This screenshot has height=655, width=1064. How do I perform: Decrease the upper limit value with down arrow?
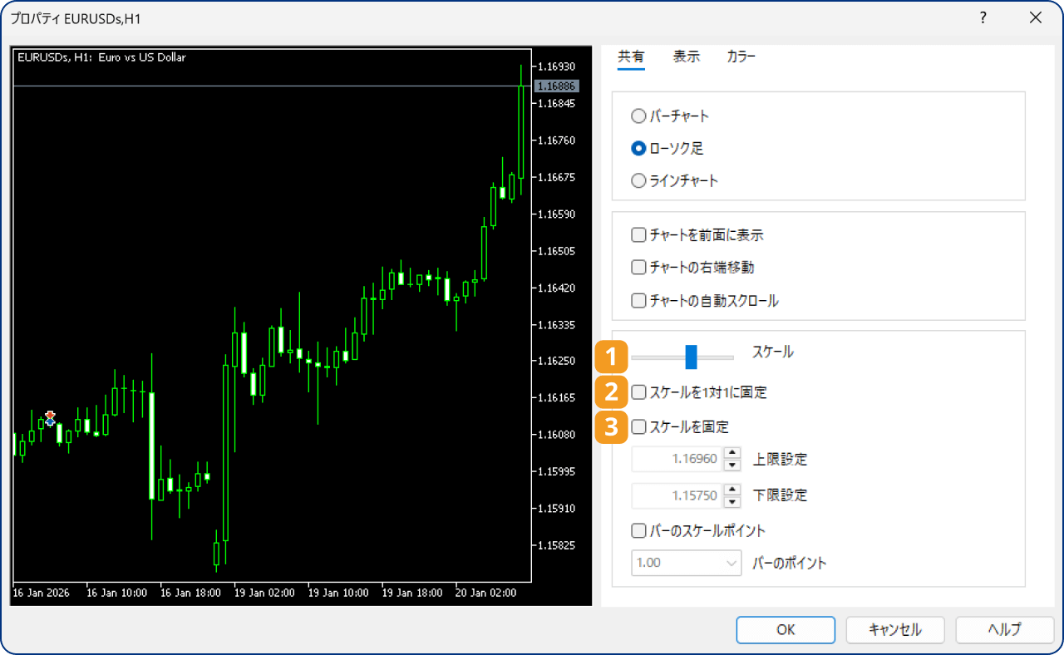tap(731, 465)
